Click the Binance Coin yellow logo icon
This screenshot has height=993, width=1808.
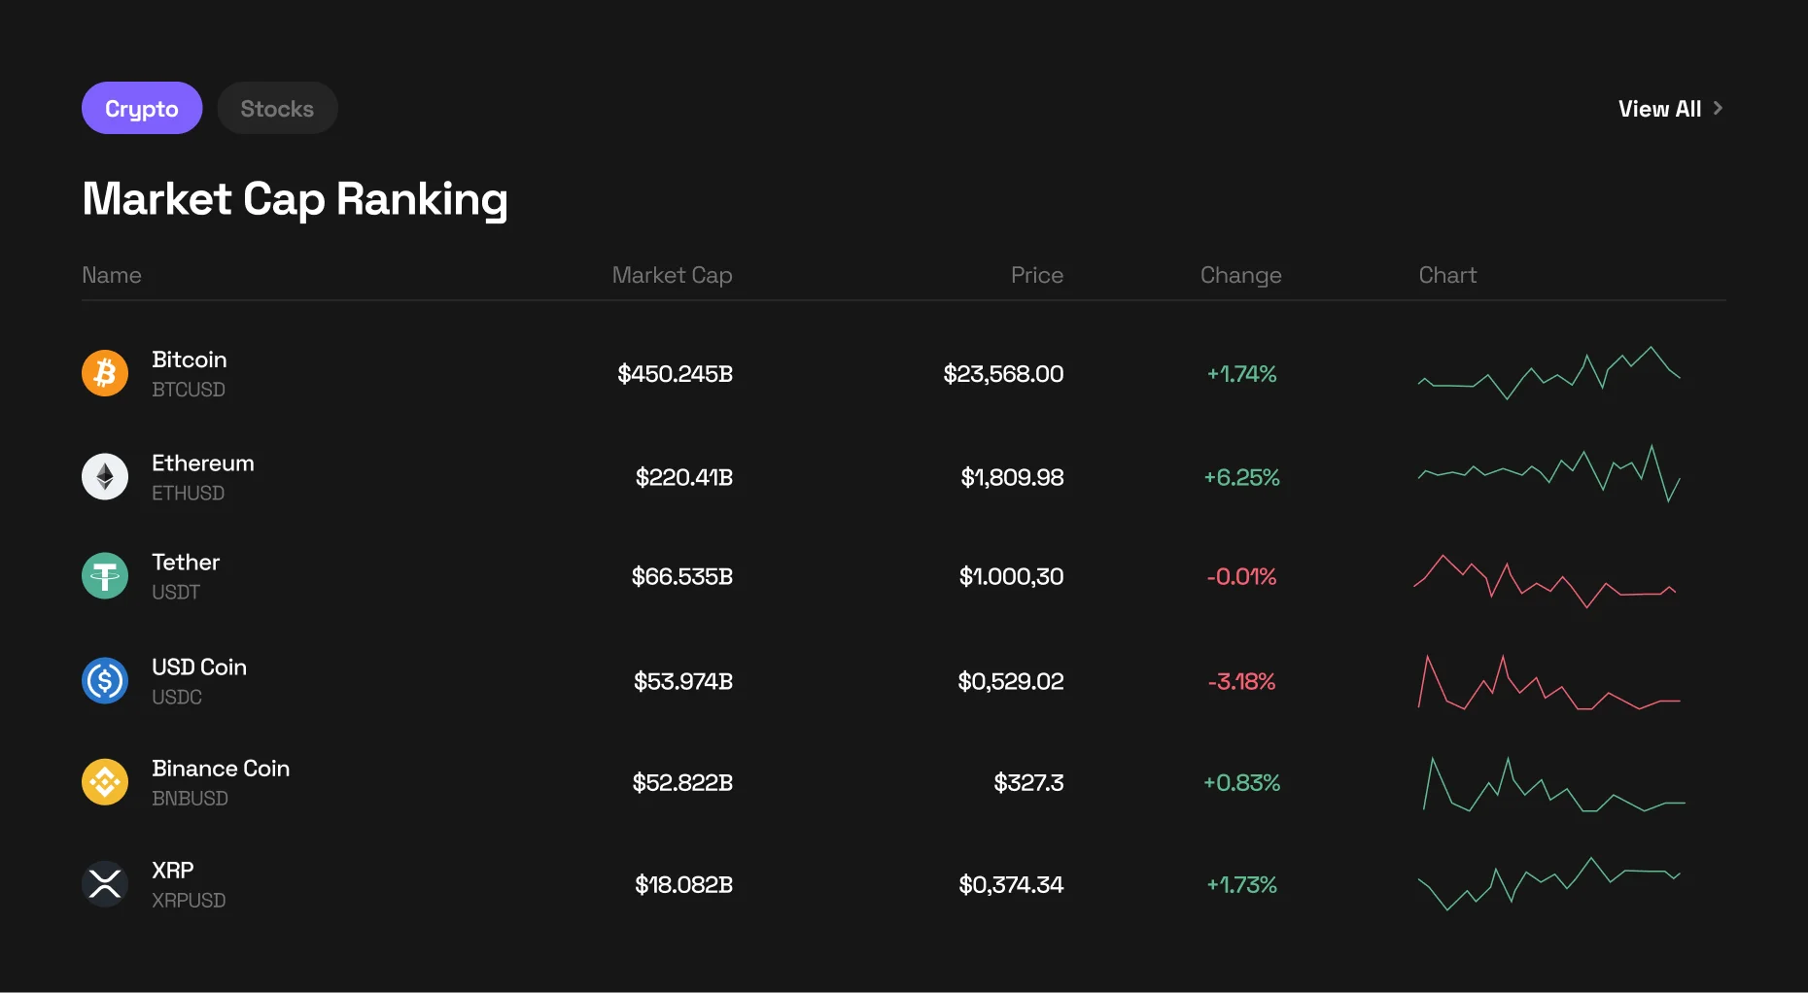tap(105, 782)
